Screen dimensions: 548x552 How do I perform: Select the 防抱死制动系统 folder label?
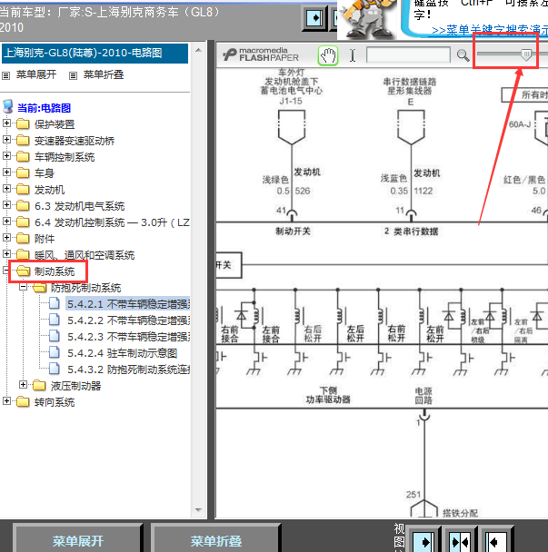coord(85,288)
